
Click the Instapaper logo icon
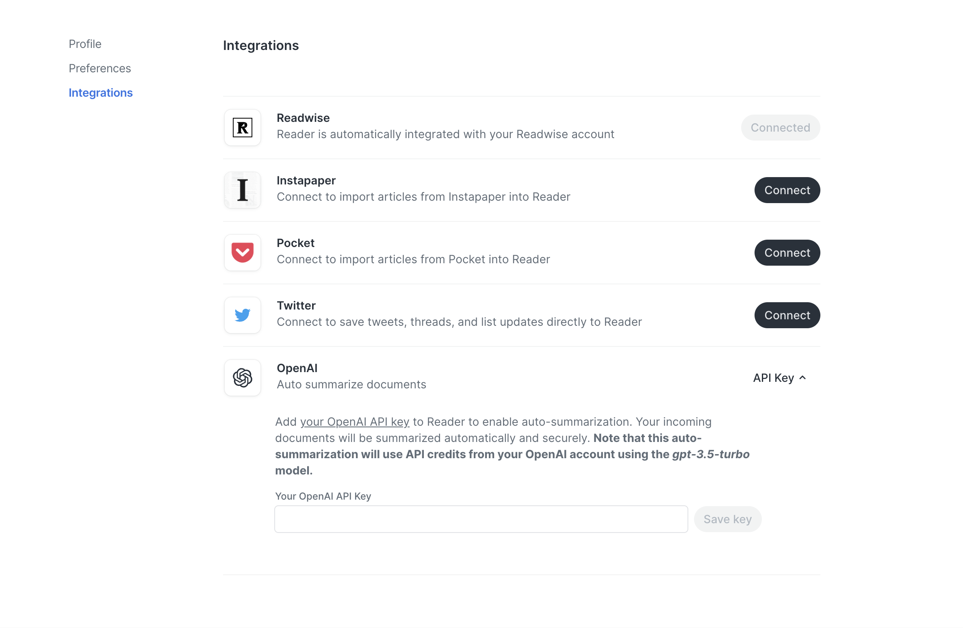243,190
